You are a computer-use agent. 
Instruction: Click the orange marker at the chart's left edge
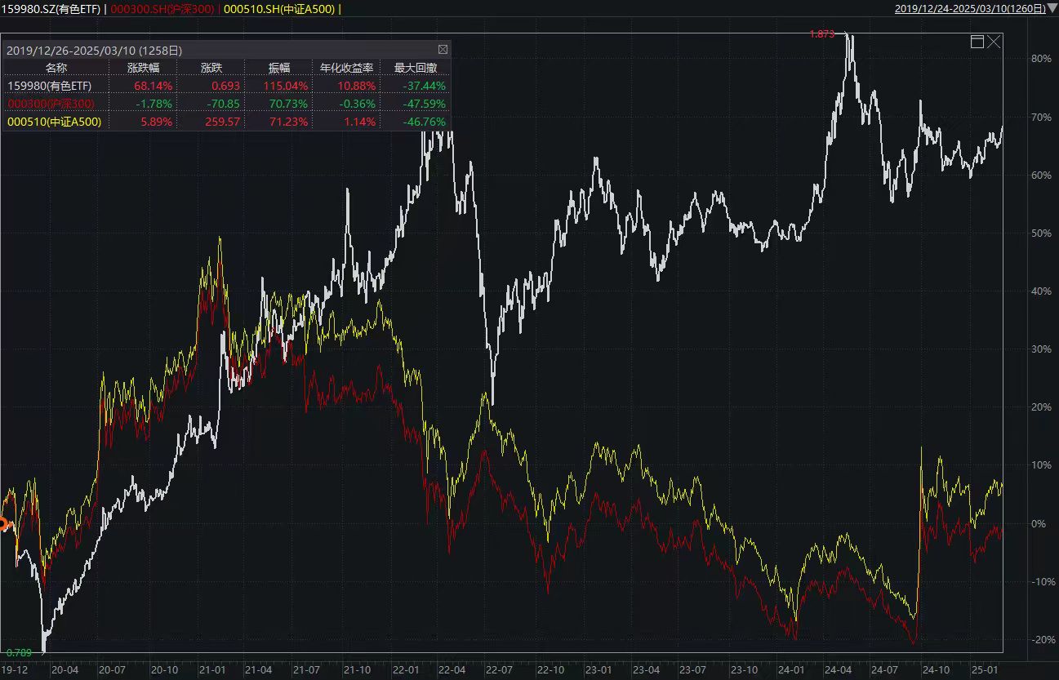pos(3,522)
